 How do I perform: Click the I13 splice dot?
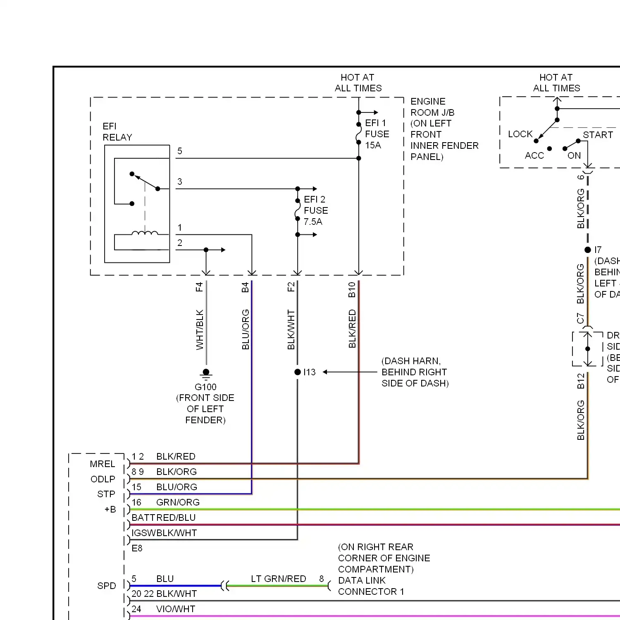pos(298,372)
